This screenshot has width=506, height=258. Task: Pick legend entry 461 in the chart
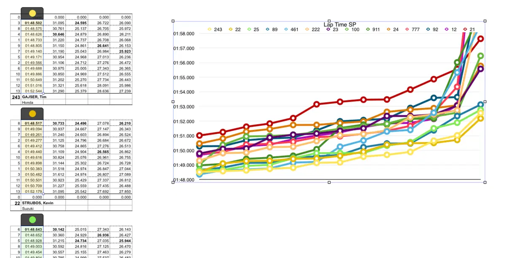(x=291, y=30)
